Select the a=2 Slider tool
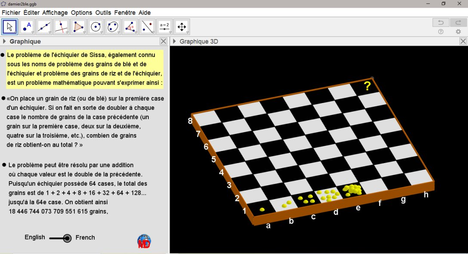 click(164, 27)
